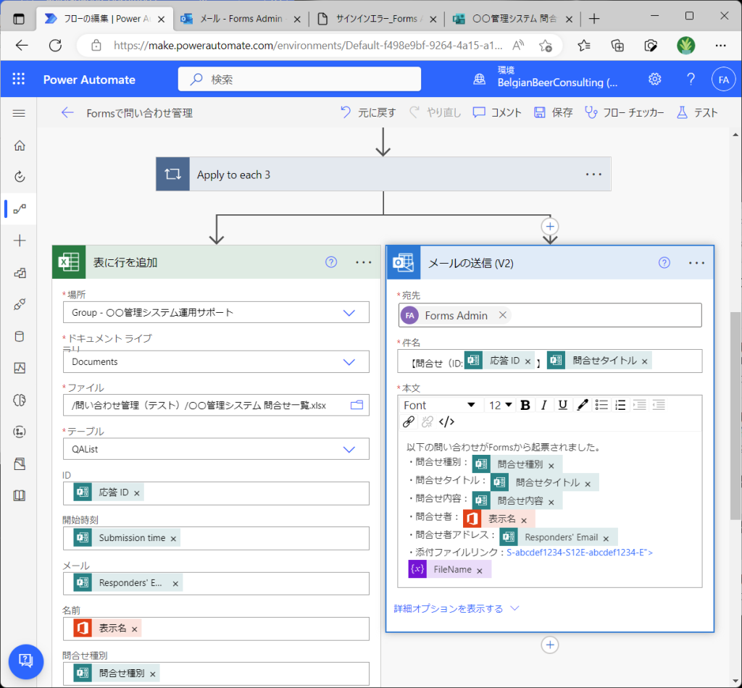Image resolution: width=742 pixels, height=688 pixels.
Task: Open Connectors from the sidebar
Action: tap(20, 304)
